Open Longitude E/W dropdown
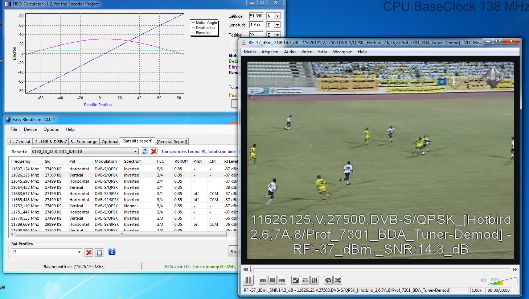Viewport: 529px width, 299px height. coord(277,25)
